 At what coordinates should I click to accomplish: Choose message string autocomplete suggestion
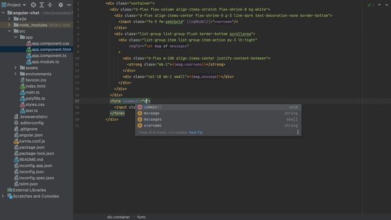[218, 113]
